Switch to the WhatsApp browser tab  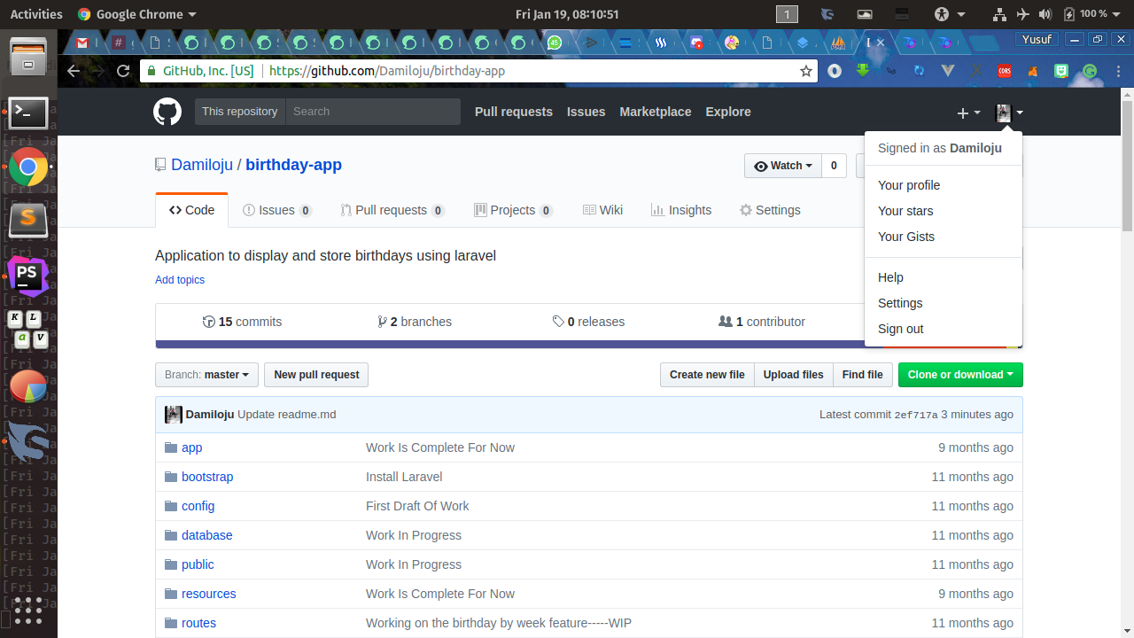coord(555,43)
